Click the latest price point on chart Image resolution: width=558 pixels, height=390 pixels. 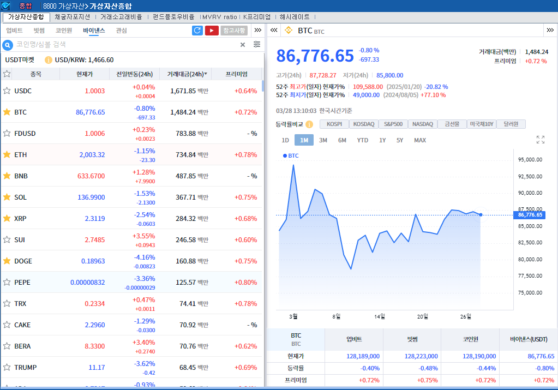pos(481,214)
